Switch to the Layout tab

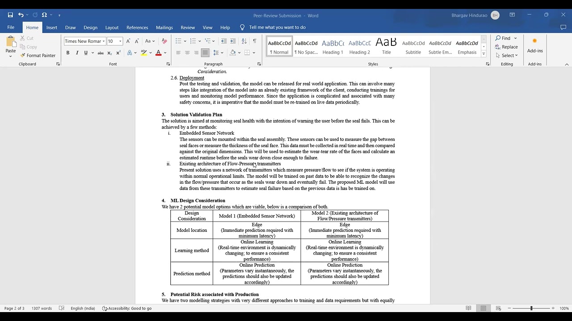(x=112, y=28)
